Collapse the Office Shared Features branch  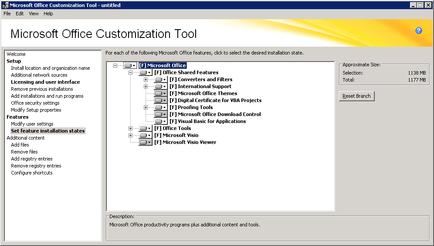pyautogui.click(x=130, y=72)
